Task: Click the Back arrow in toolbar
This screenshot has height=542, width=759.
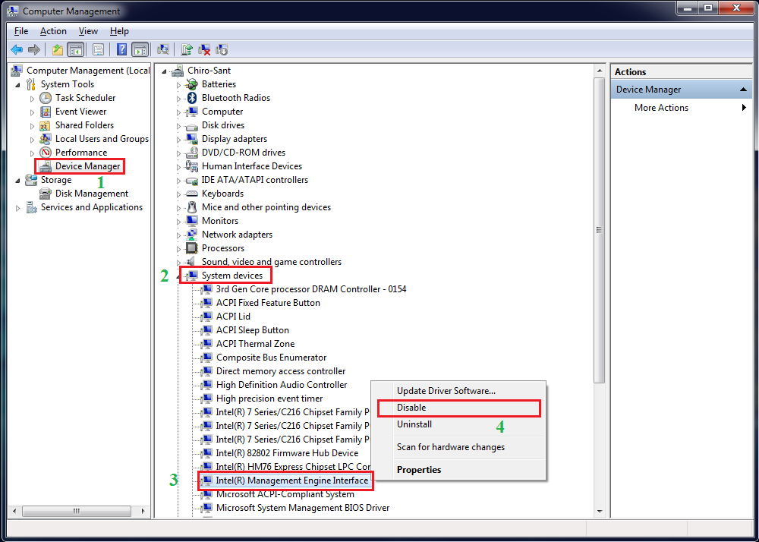Action: coord(17,50)
